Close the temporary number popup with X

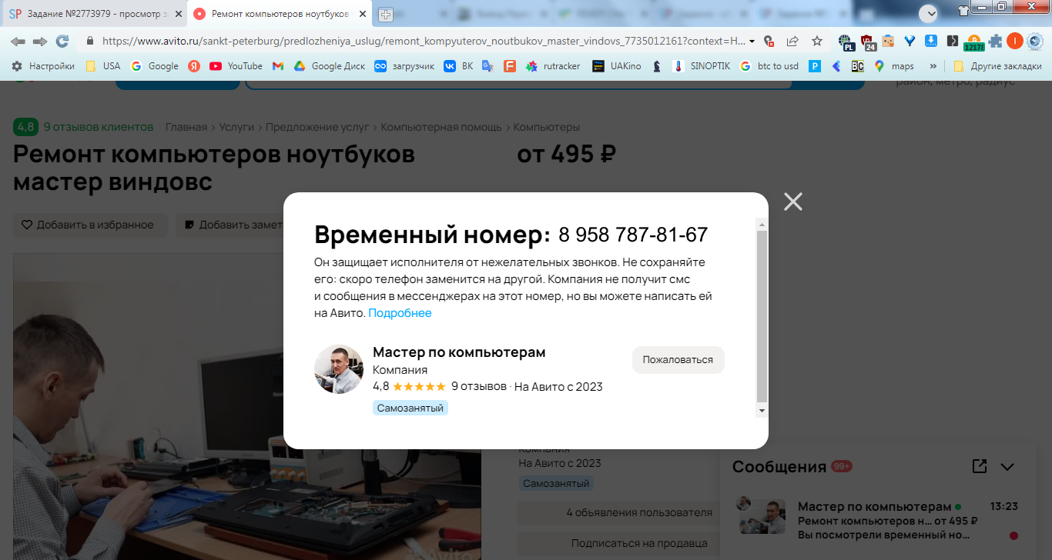coord(792,202)
